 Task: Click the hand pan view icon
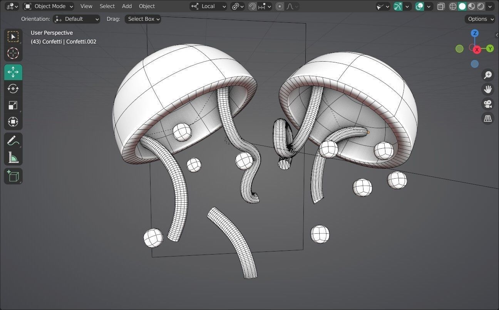(x=488, y=89)
